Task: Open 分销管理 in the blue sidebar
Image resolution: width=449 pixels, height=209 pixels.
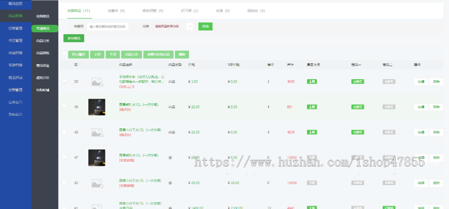Action: pos(16,90)
